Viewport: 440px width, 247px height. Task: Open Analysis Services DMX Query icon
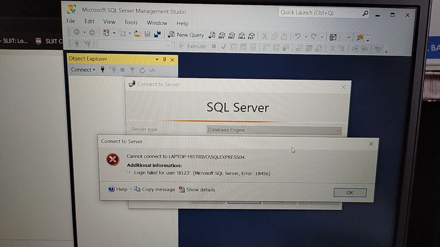tap(232, 35)
